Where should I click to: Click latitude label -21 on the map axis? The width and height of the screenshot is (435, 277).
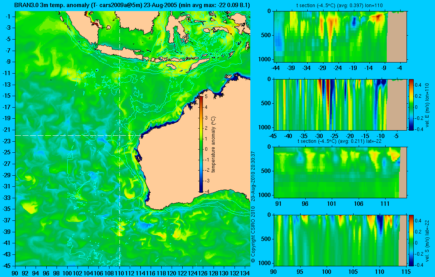click(x=6, y=130)
